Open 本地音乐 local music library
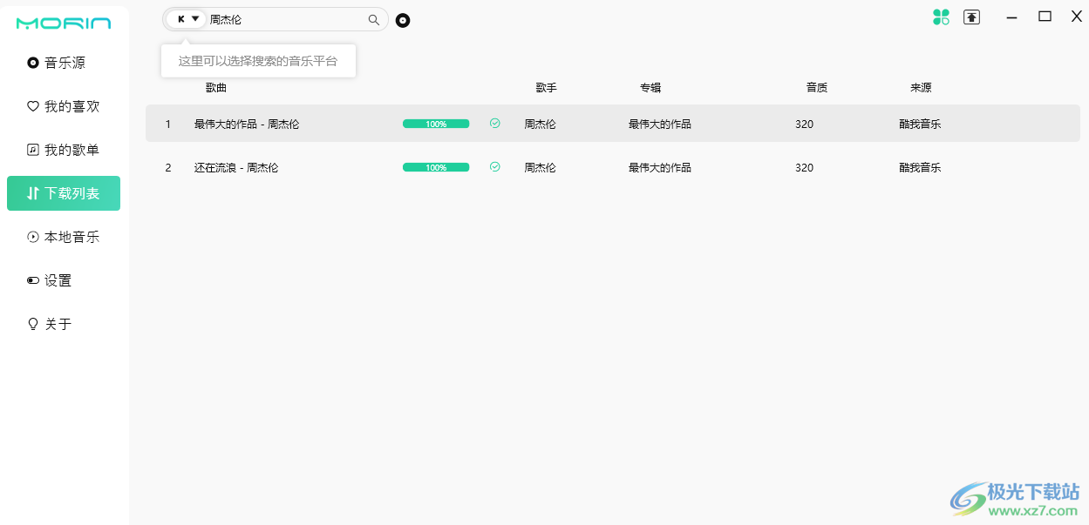Viewport: 1089px width, 525px height. (x=65, y=236)
